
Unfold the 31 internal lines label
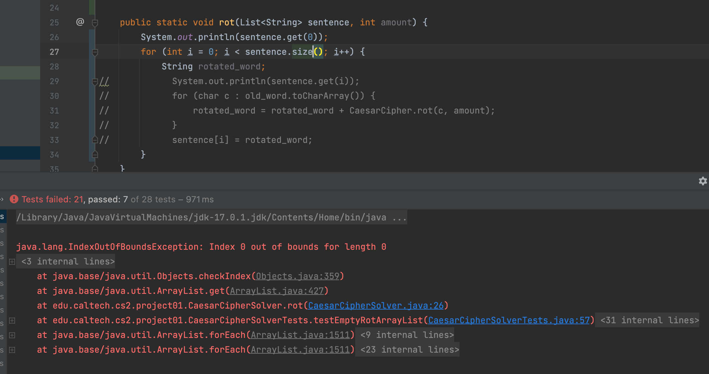649,320
